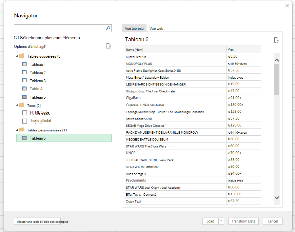This screenshot has height=232, width=295.
Task: Click the Transform Data button
Action: 243,221
